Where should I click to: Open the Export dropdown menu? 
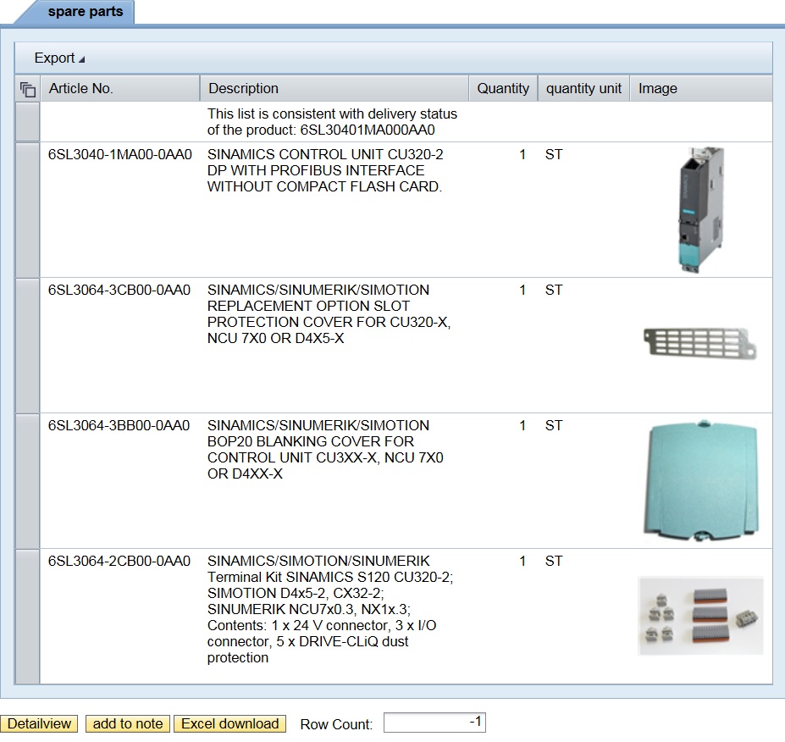pyautogui.click(x=59, y=58)
